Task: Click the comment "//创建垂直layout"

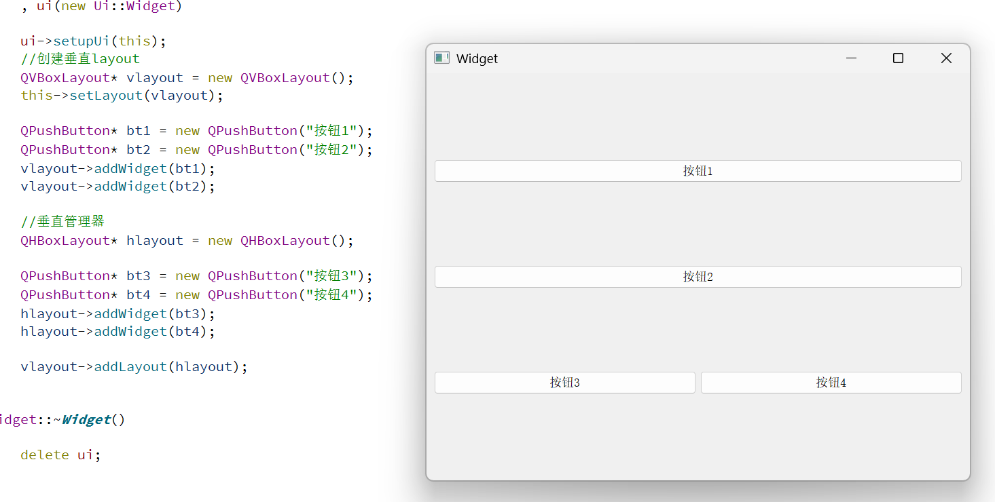Action: tap(80, 59)
